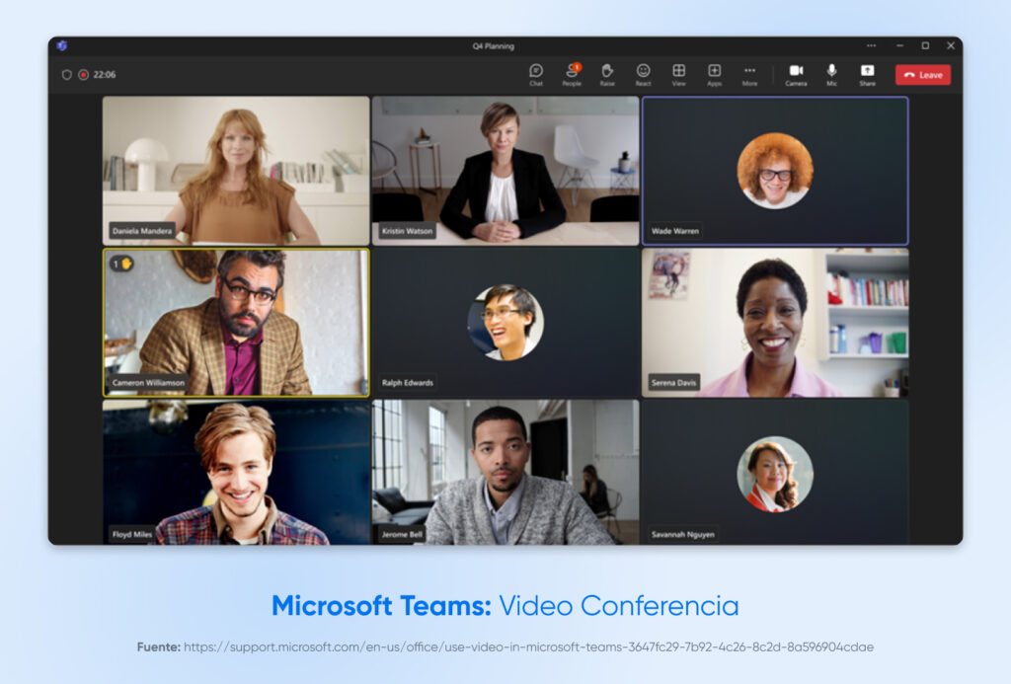
Task: Click the meeting security shield icon
Action: click(66, 75)
